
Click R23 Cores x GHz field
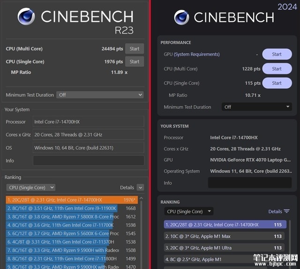tap(89, 135)
